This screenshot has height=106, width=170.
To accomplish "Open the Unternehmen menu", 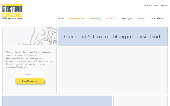I will [x=157, y=18].
